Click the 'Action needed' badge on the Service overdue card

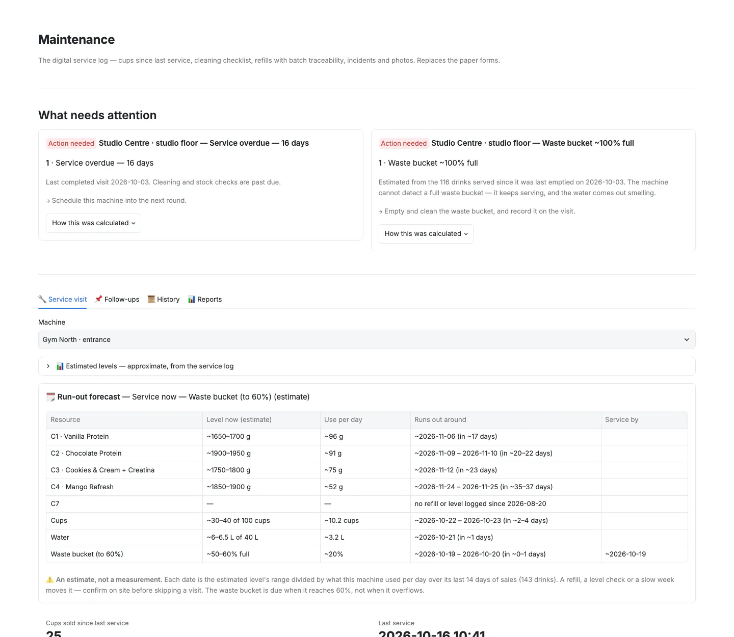point(71,144)
